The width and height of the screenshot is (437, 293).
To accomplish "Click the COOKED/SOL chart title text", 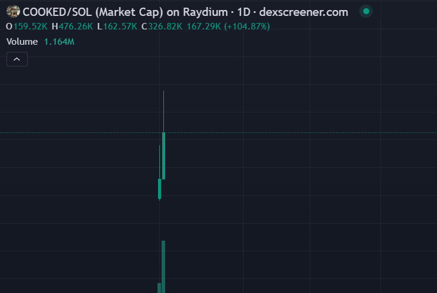I will (185, 12).
